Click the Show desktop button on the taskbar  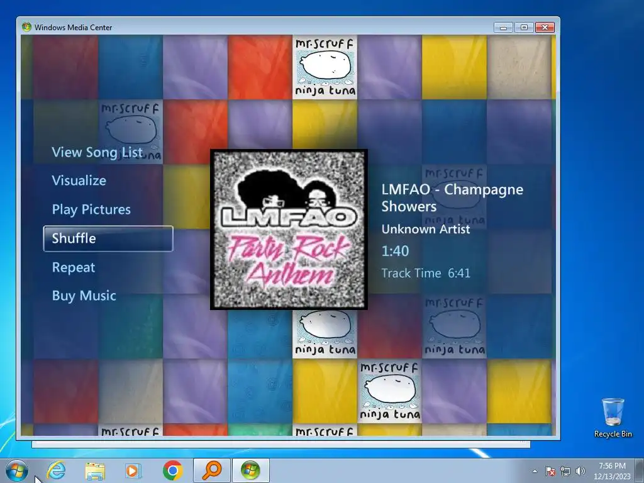(x=640, y=470)
